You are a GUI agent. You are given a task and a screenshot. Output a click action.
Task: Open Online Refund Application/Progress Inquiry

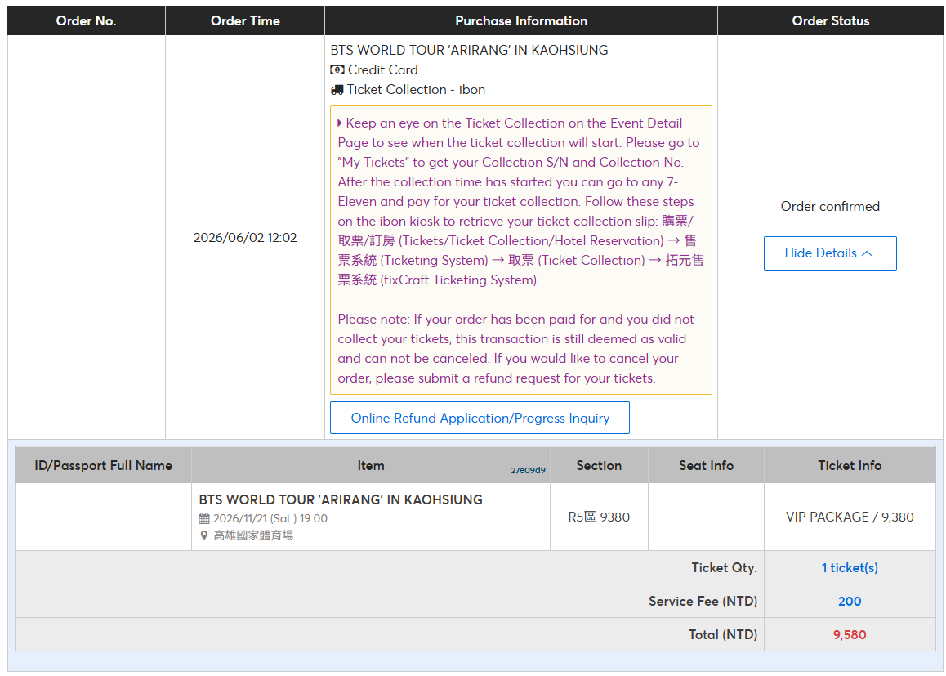pyautogui.click(x=480, y=418)
